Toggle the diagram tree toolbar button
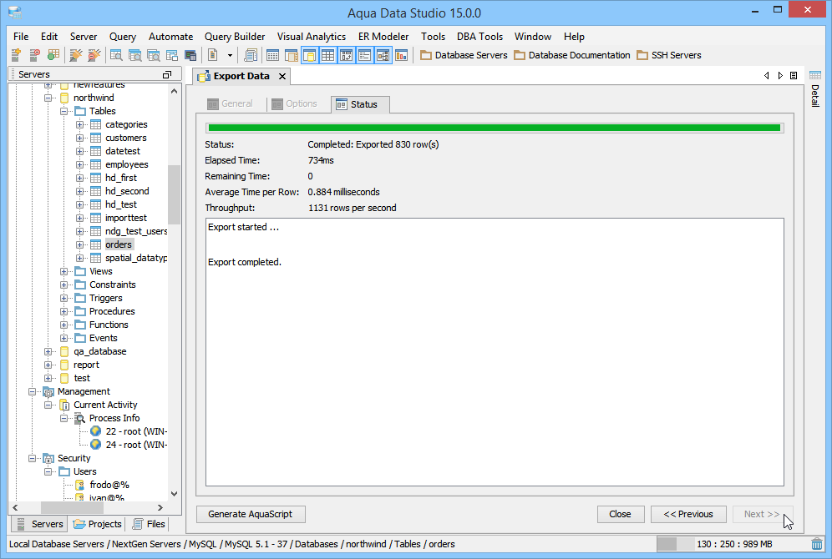The height and width of the screenshot is (559, 832). pyautogui.click(x=383, y=54)
